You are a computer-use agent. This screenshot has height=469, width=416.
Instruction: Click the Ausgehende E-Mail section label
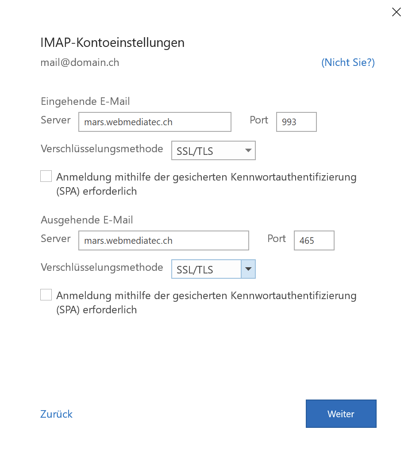(87, 220)
